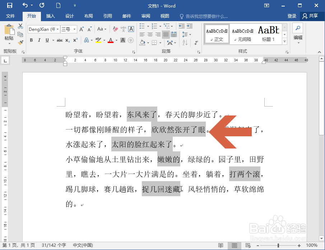Toggle italic formatting

(39, 40)
